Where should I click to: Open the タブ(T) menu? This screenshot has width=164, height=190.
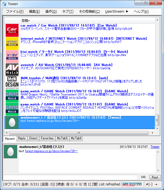(x=68, y=12)
